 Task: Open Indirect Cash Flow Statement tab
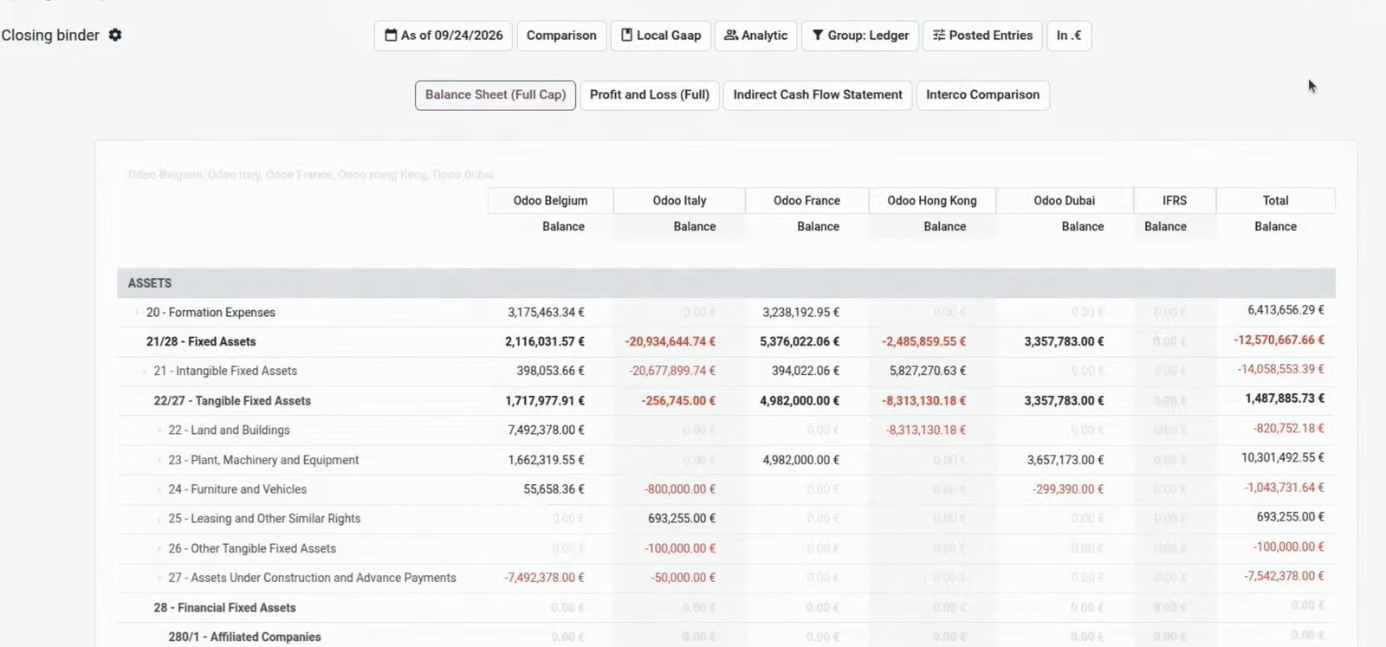tap(818, 95)
